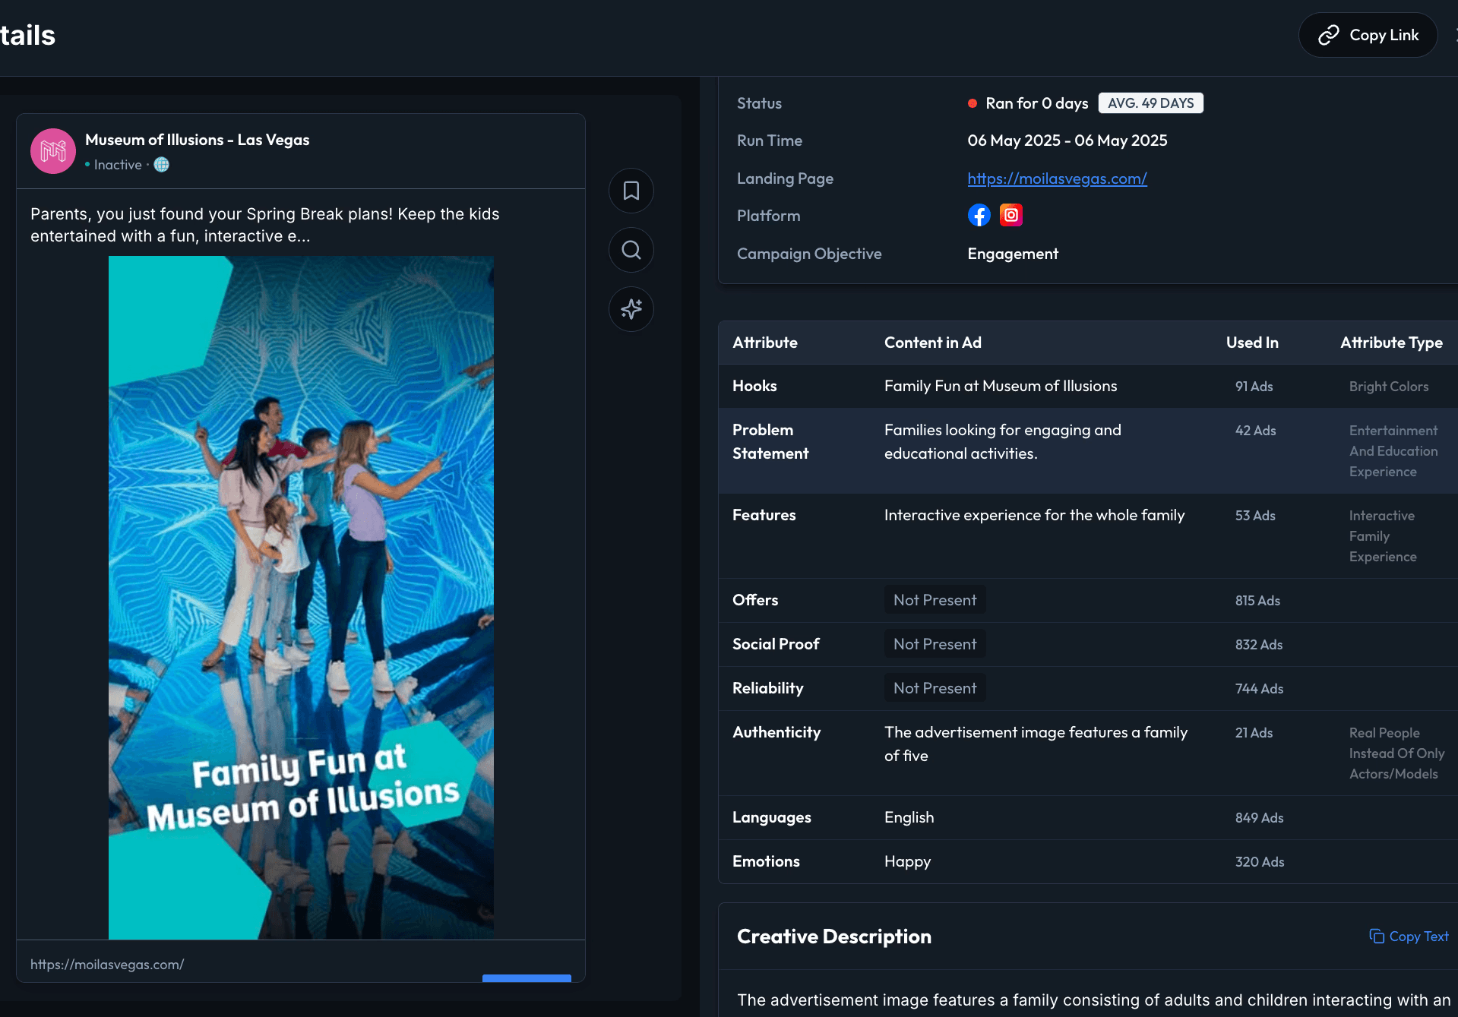The image size is (1458, 1017).
Task: Click 'Happy' in the Emotions row
Action: [907, 861]
